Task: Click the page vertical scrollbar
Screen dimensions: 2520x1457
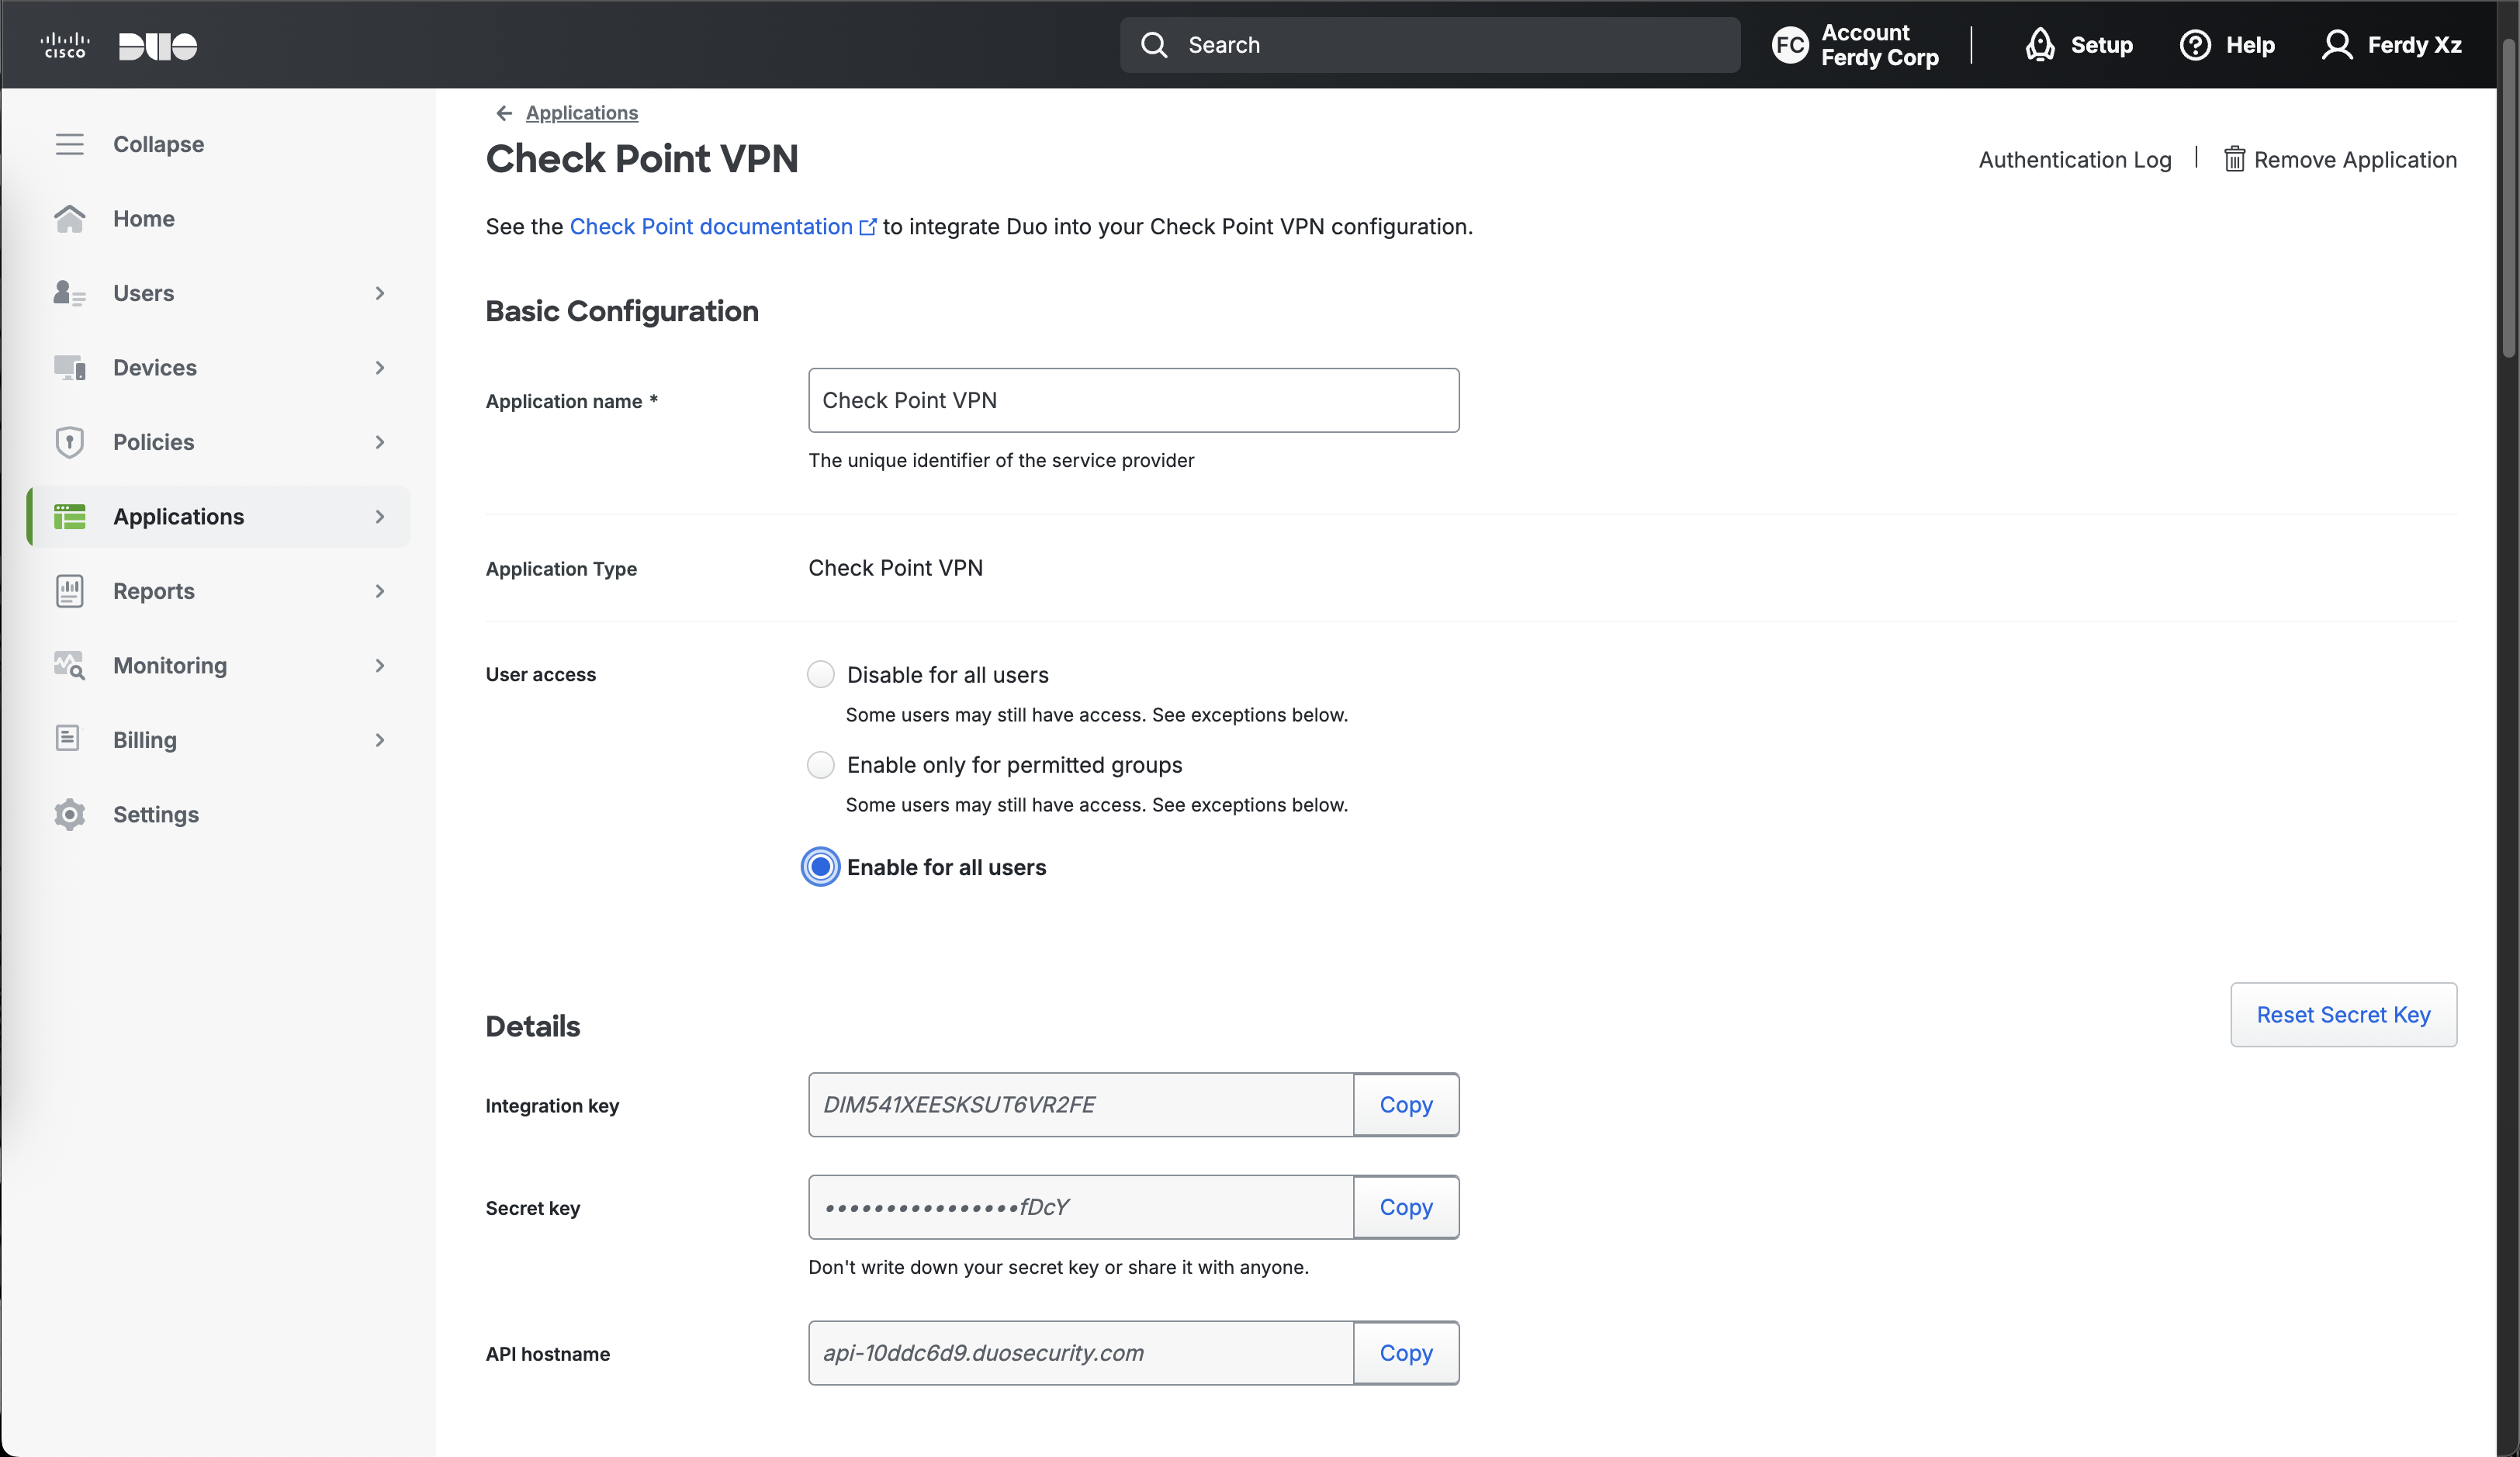Action: point(2507,200)
